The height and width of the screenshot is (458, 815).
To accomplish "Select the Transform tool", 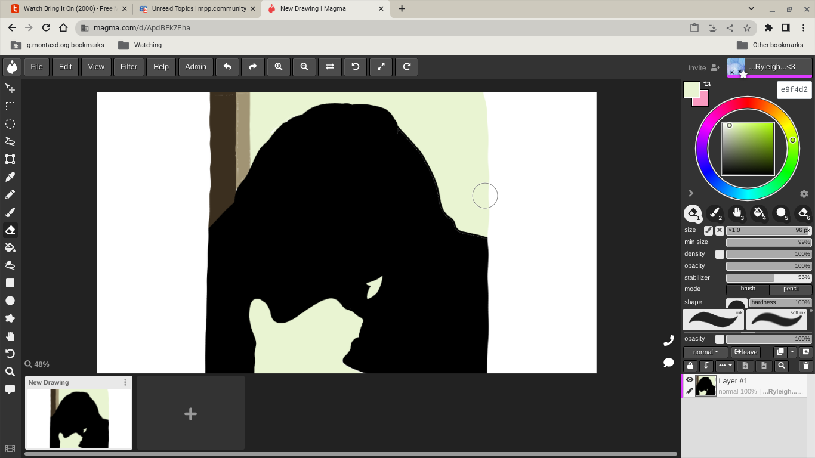I will 10,159.
